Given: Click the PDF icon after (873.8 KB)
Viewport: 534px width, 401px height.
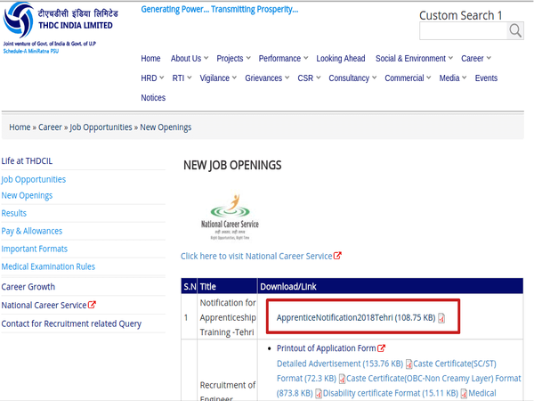Looking at the screenshot, I should [x=319, y=394].
